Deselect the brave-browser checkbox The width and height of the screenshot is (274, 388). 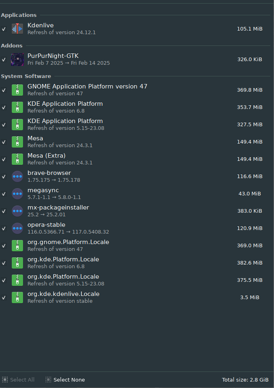pyautogui.click(x=4, y=177)
